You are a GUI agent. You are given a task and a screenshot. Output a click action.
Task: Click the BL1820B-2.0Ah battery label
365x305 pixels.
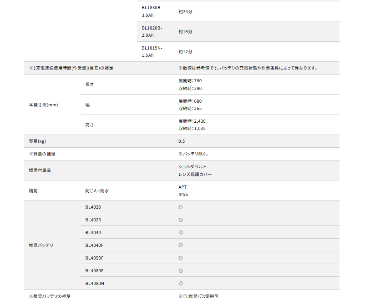pos(152,31)
